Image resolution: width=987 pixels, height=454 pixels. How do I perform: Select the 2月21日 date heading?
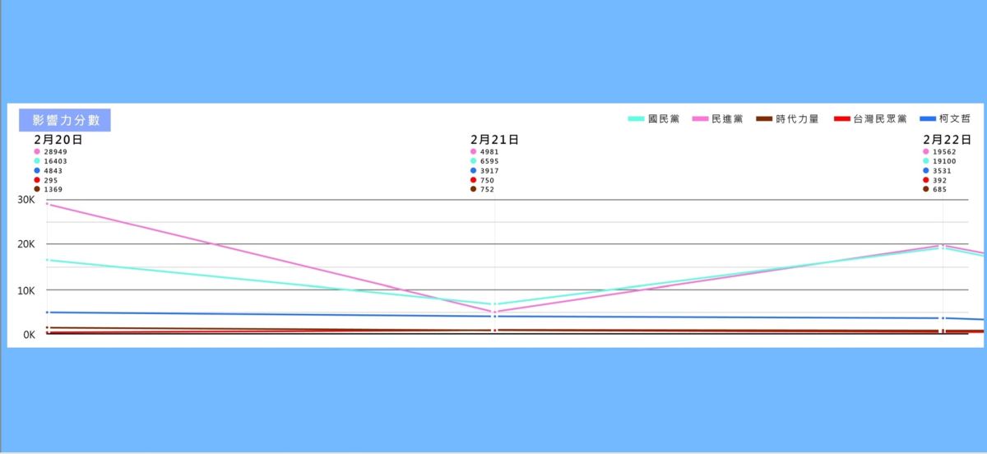point(494,140)
